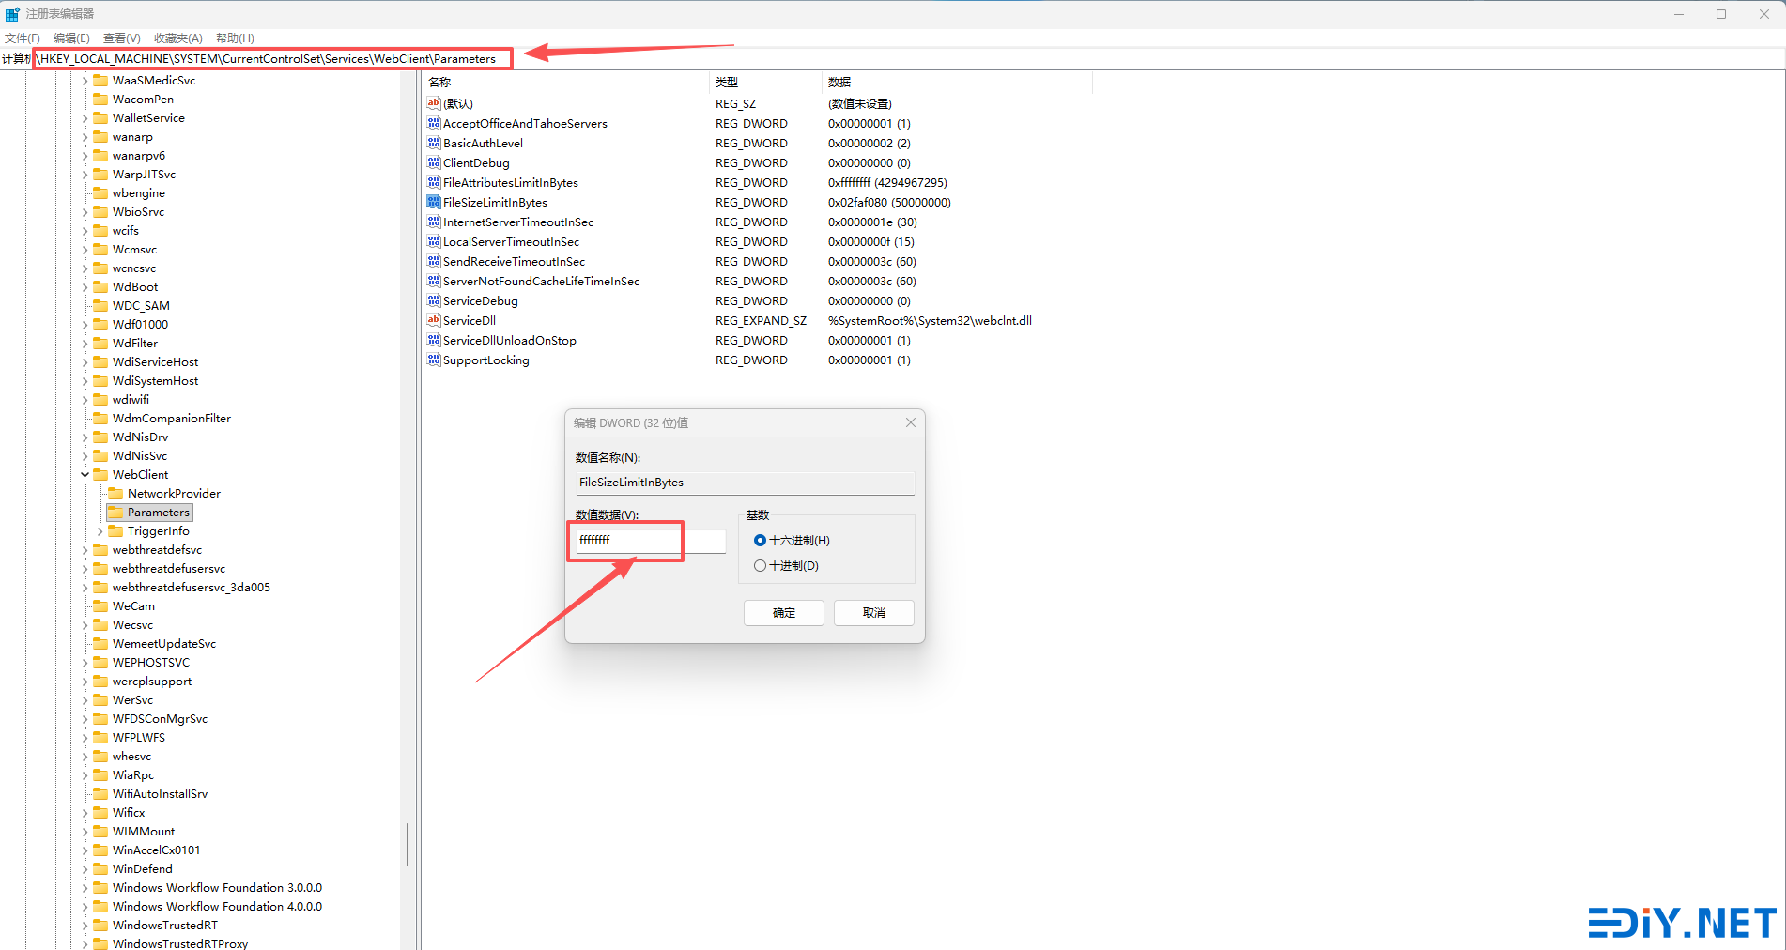Click the BasicAuthLevel DWORD icon
Viewport: 1786px width, 950px height.
click(x=433, y=143)
